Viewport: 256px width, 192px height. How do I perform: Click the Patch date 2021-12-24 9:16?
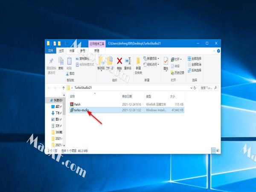(131, 105)
